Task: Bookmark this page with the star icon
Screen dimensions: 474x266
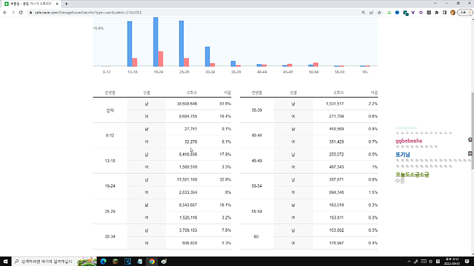Action: point(379,11)
